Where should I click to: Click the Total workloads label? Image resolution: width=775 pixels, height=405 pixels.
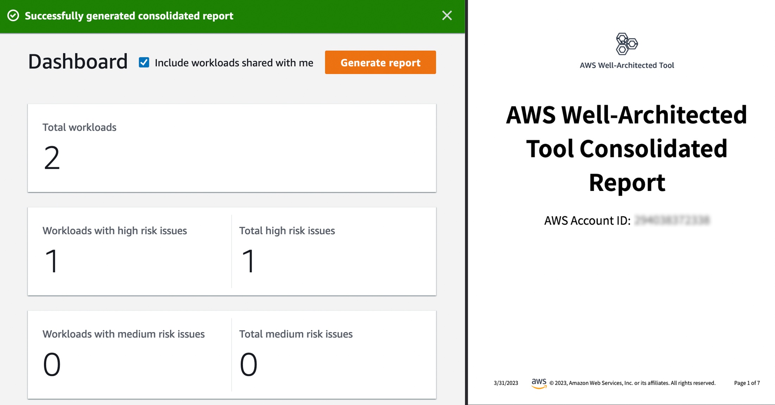tap(79, 127)
